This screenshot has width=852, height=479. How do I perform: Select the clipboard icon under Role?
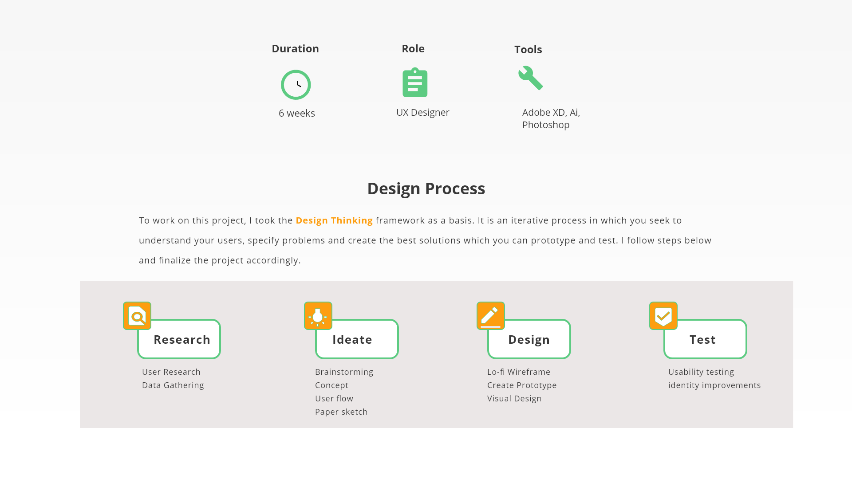(415, 82)
